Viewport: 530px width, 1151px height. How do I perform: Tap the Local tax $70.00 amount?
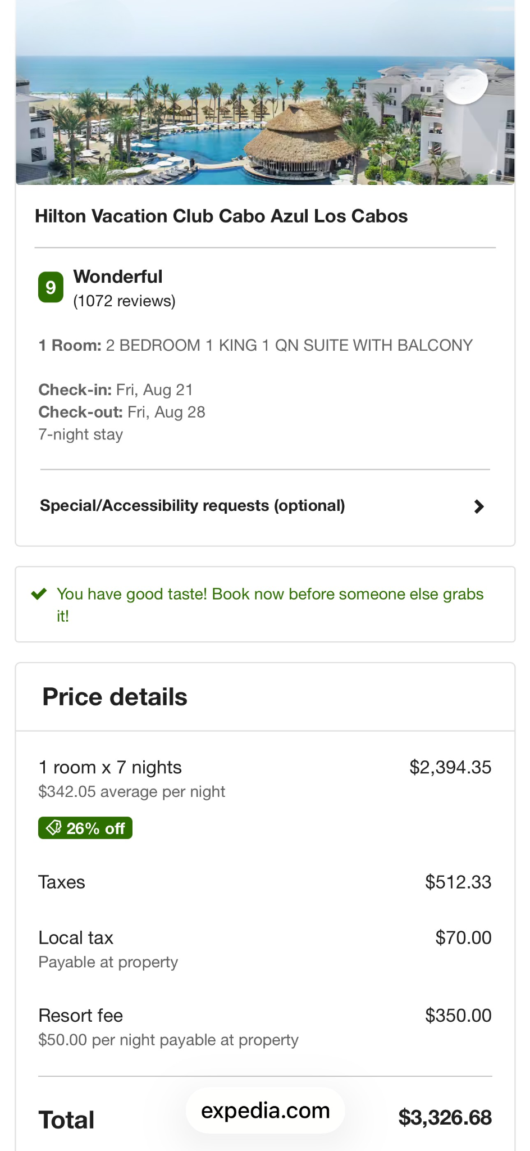pyautogui.click(x=463, y=937)
